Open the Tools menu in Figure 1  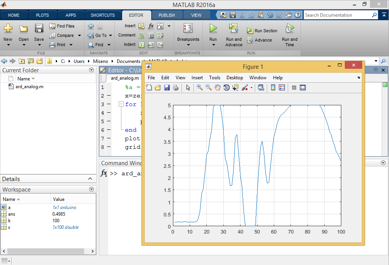(x=214, y=78)
